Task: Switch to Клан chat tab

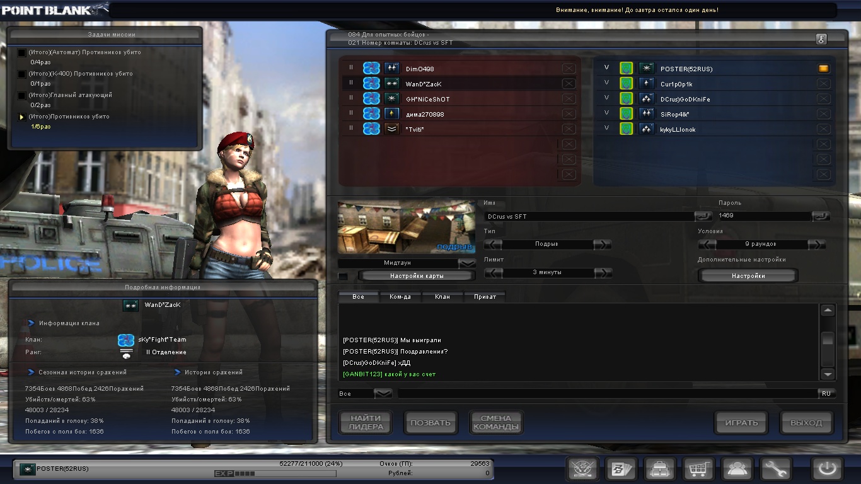Action: 442,297
